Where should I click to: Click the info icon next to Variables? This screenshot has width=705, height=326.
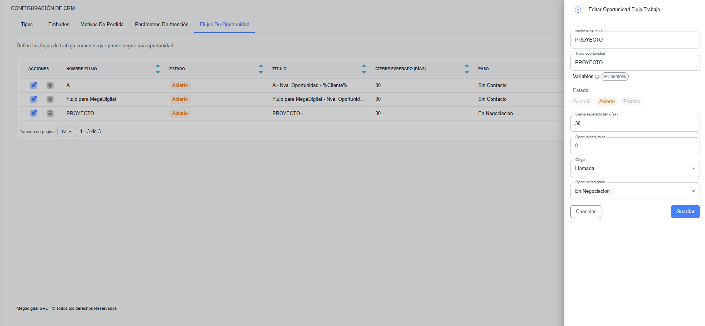point(597,77)
